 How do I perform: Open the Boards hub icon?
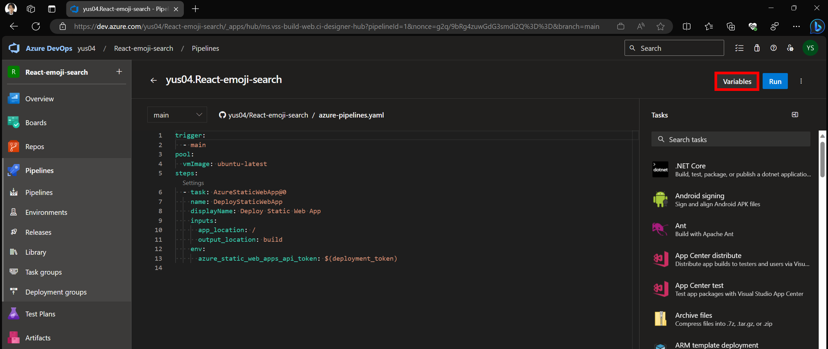(x=14, y=122)
